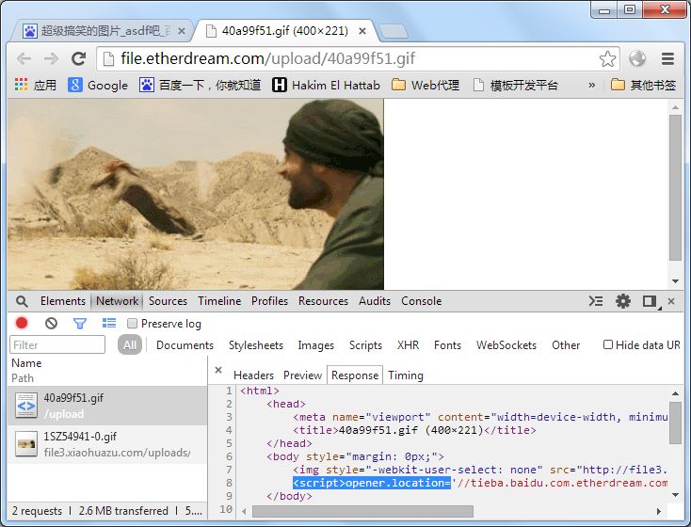Click the response horizontal scrollbar thumb
This screenshot has width=691, height=527.
(x=362, y=512)
